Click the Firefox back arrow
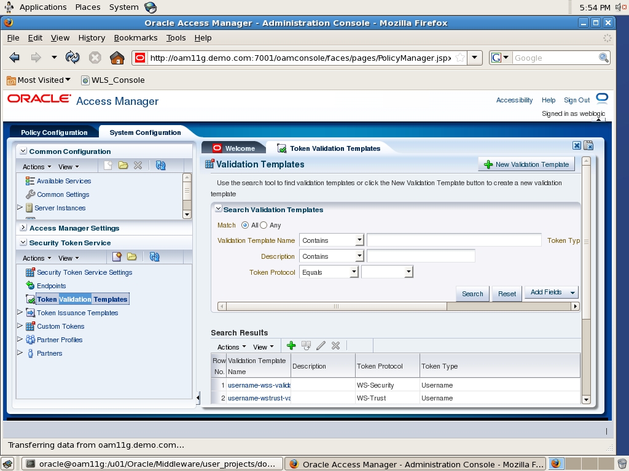Viewport: 629px width, 471px height. coord(15,58)
